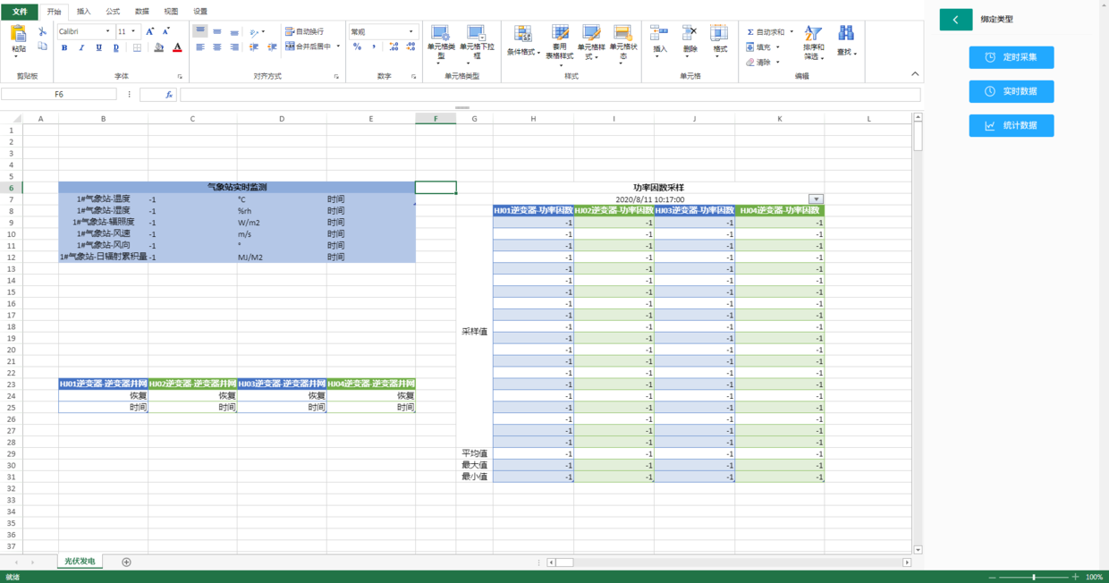Align cell text to the left

(x=200, y=46)
